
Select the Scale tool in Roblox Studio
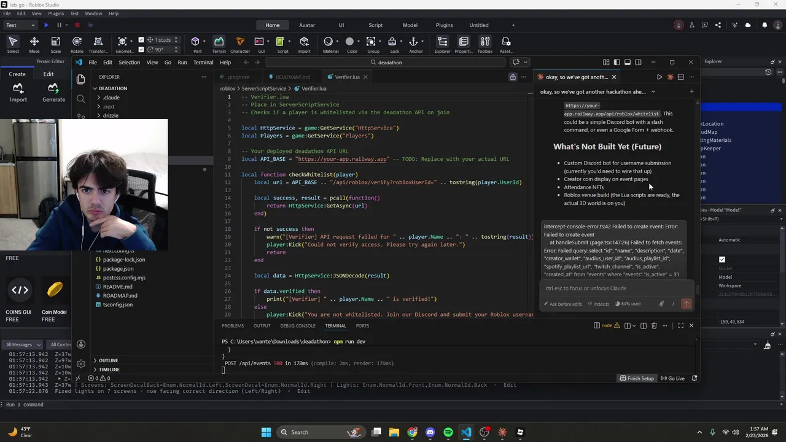55,45
